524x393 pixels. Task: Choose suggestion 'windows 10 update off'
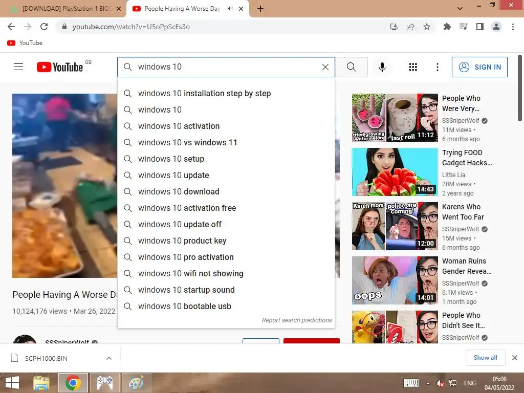(x=226, y=224)
